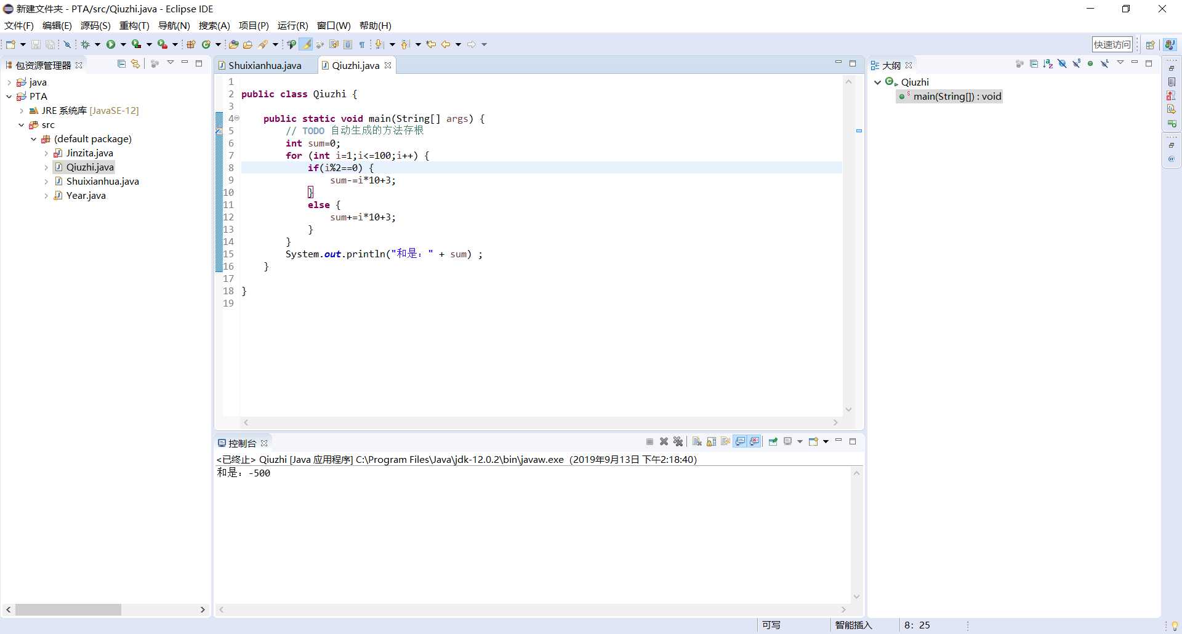The height and width of the screenshot is (634, 1182).
Task: Toggle alphabetical Sort in the Outline view
Action: [1048, 64]
